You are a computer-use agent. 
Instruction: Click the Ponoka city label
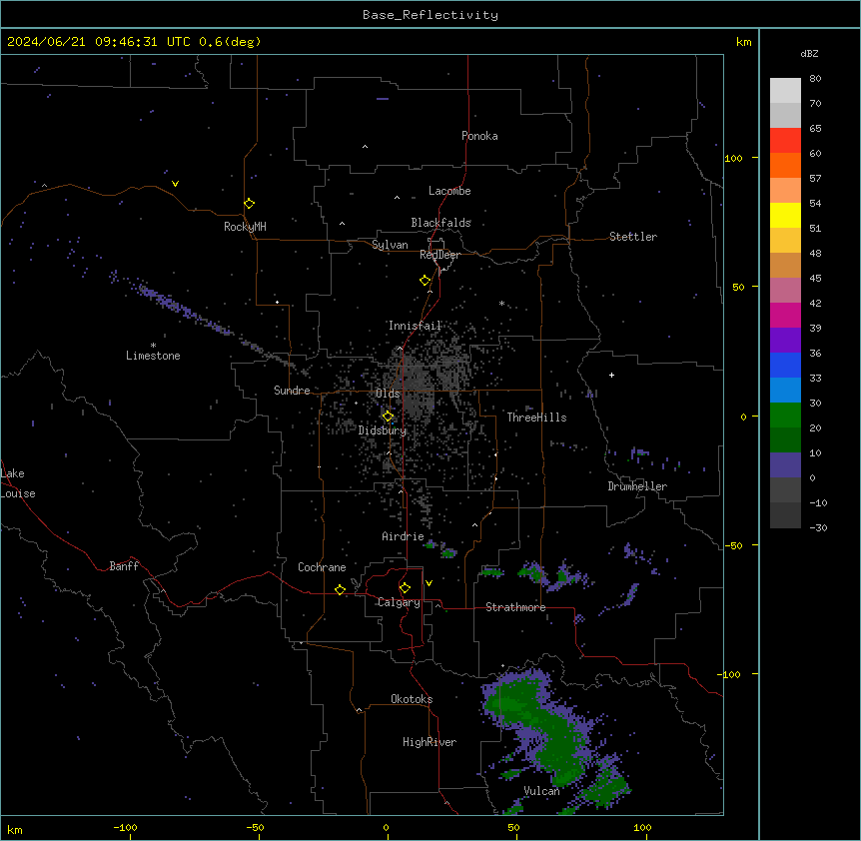click(479, 136)
